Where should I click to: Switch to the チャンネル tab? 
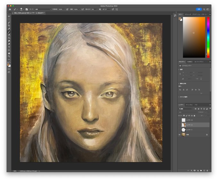pos(189,105)
